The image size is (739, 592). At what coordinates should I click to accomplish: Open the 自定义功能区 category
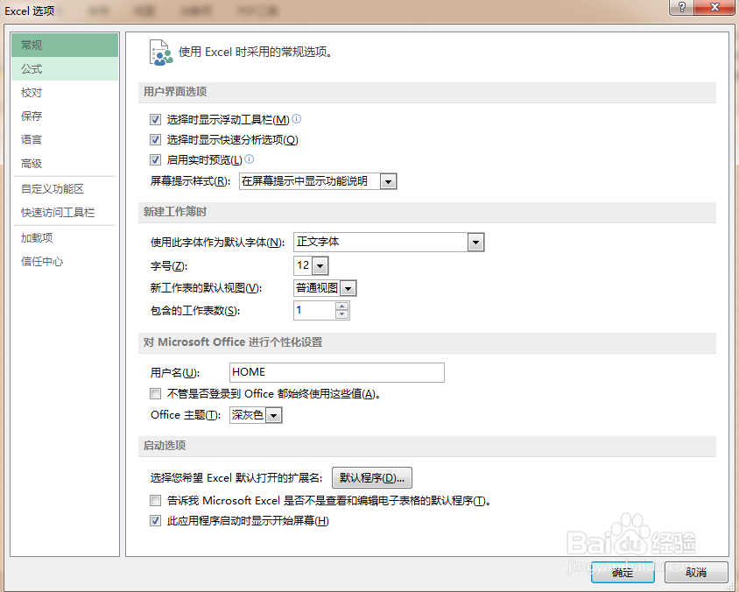[65, 189]
